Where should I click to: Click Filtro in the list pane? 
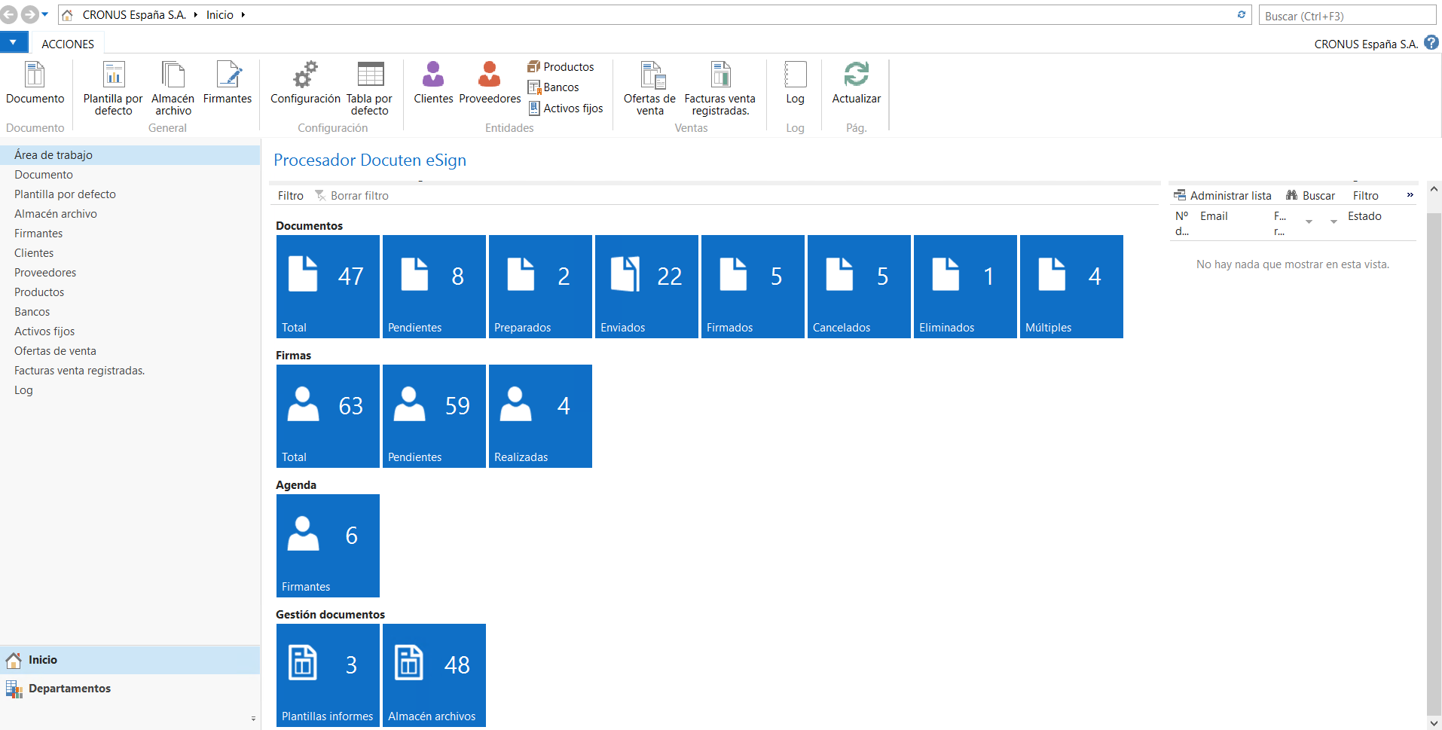(1365, 196)
